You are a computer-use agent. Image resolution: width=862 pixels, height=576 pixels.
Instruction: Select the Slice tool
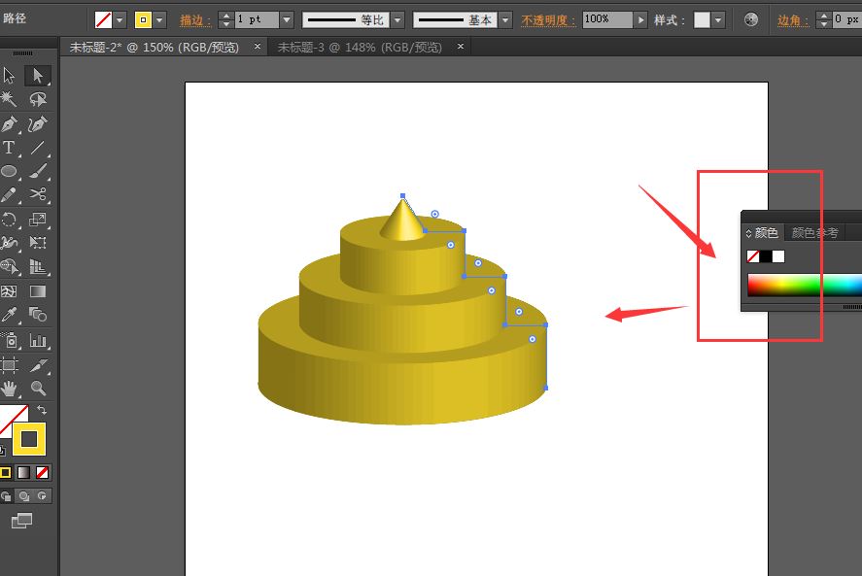pyautogui.click(x=37, y=365)
